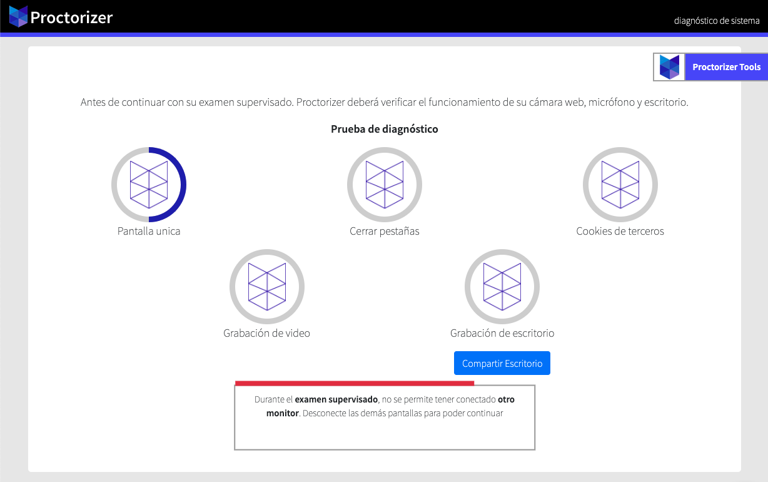Open the Proctorizer cube icon next to Tools

669,67
